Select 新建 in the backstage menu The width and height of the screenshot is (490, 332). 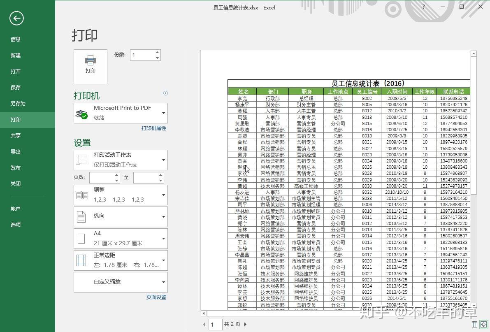[28, 55]
